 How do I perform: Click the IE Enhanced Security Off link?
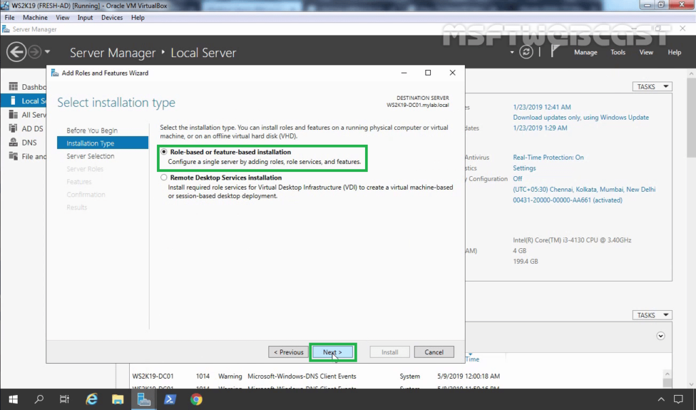click(517, 179)
